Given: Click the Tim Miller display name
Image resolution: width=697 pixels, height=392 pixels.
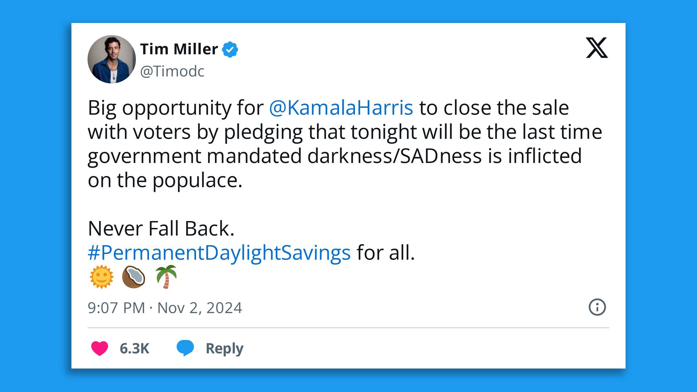Looking at the screenshot, I should (179, 49).
